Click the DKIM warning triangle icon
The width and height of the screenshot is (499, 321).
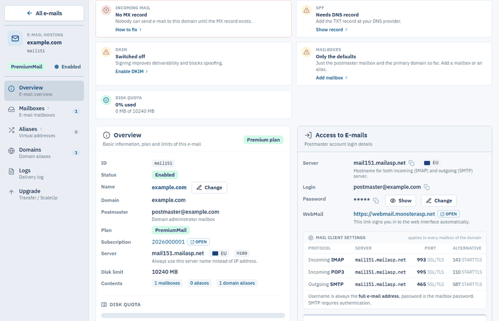tap(106, 52)
